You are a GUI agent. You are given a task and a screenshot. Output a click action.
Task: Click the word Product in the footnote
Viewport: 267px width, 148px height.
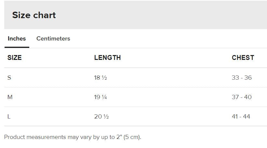coord(15,137)
